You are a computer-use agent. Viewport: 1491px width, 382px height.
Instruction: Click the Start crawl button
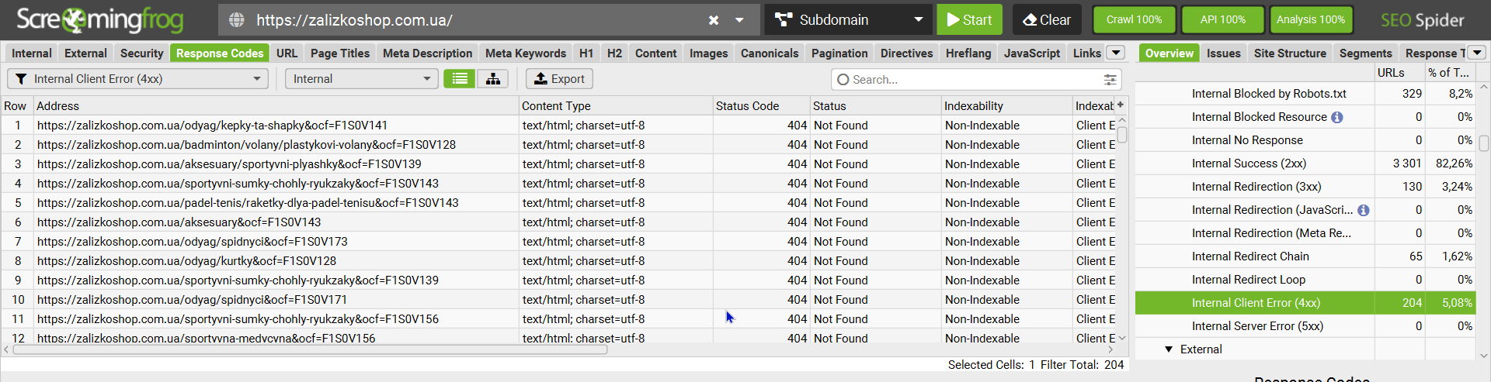(968, 20)
